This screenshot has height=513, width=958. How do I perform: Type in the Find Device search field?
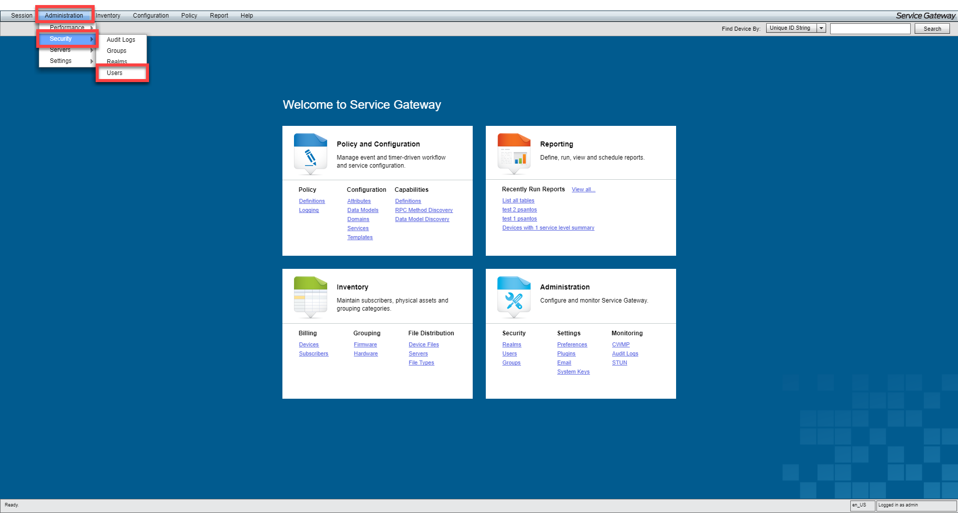pyautogui.click(x=870, y=29)
